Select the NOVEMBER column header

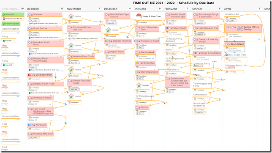tap(74, 9)
